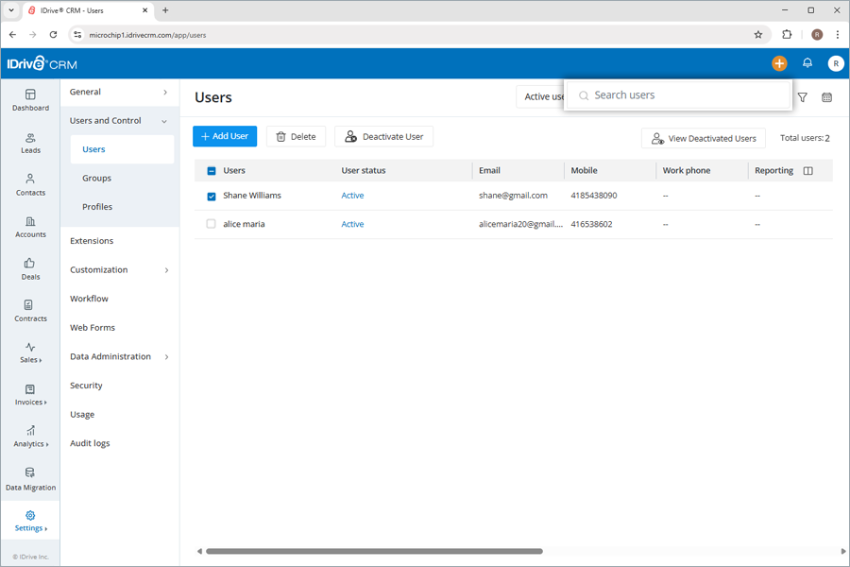Screen dimensions: 850x567
Task: Open the Contacts panel
Action: click(x=30, y=185)
